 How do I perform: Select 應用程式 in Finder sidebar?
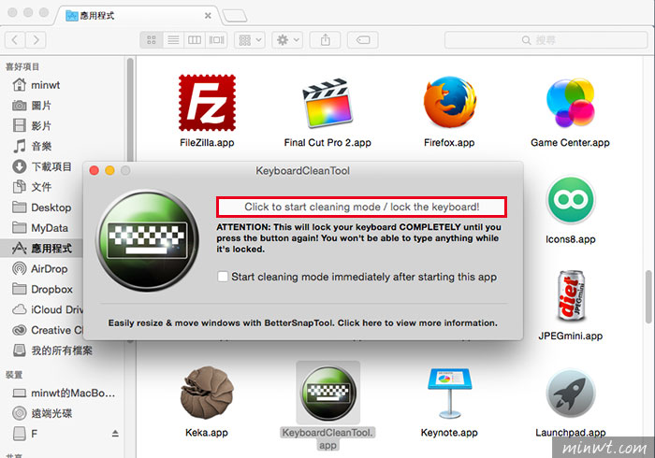42,249
